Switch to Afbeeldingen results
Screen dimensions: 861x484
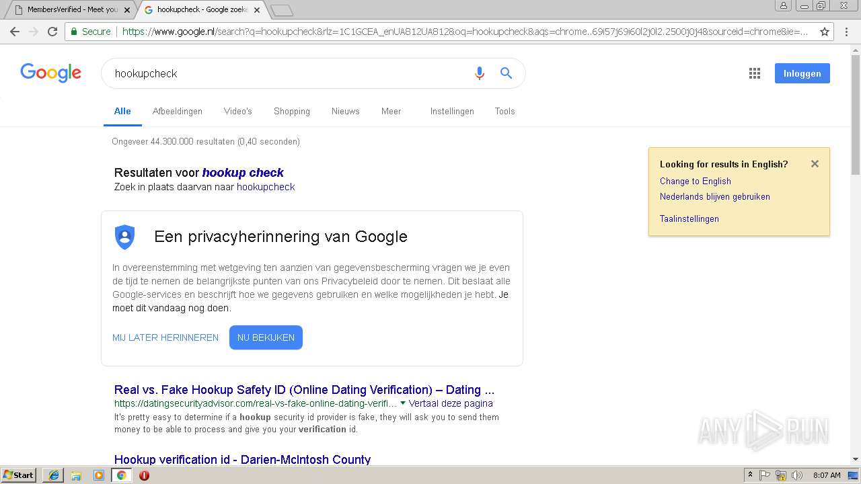tap(178, 112)
